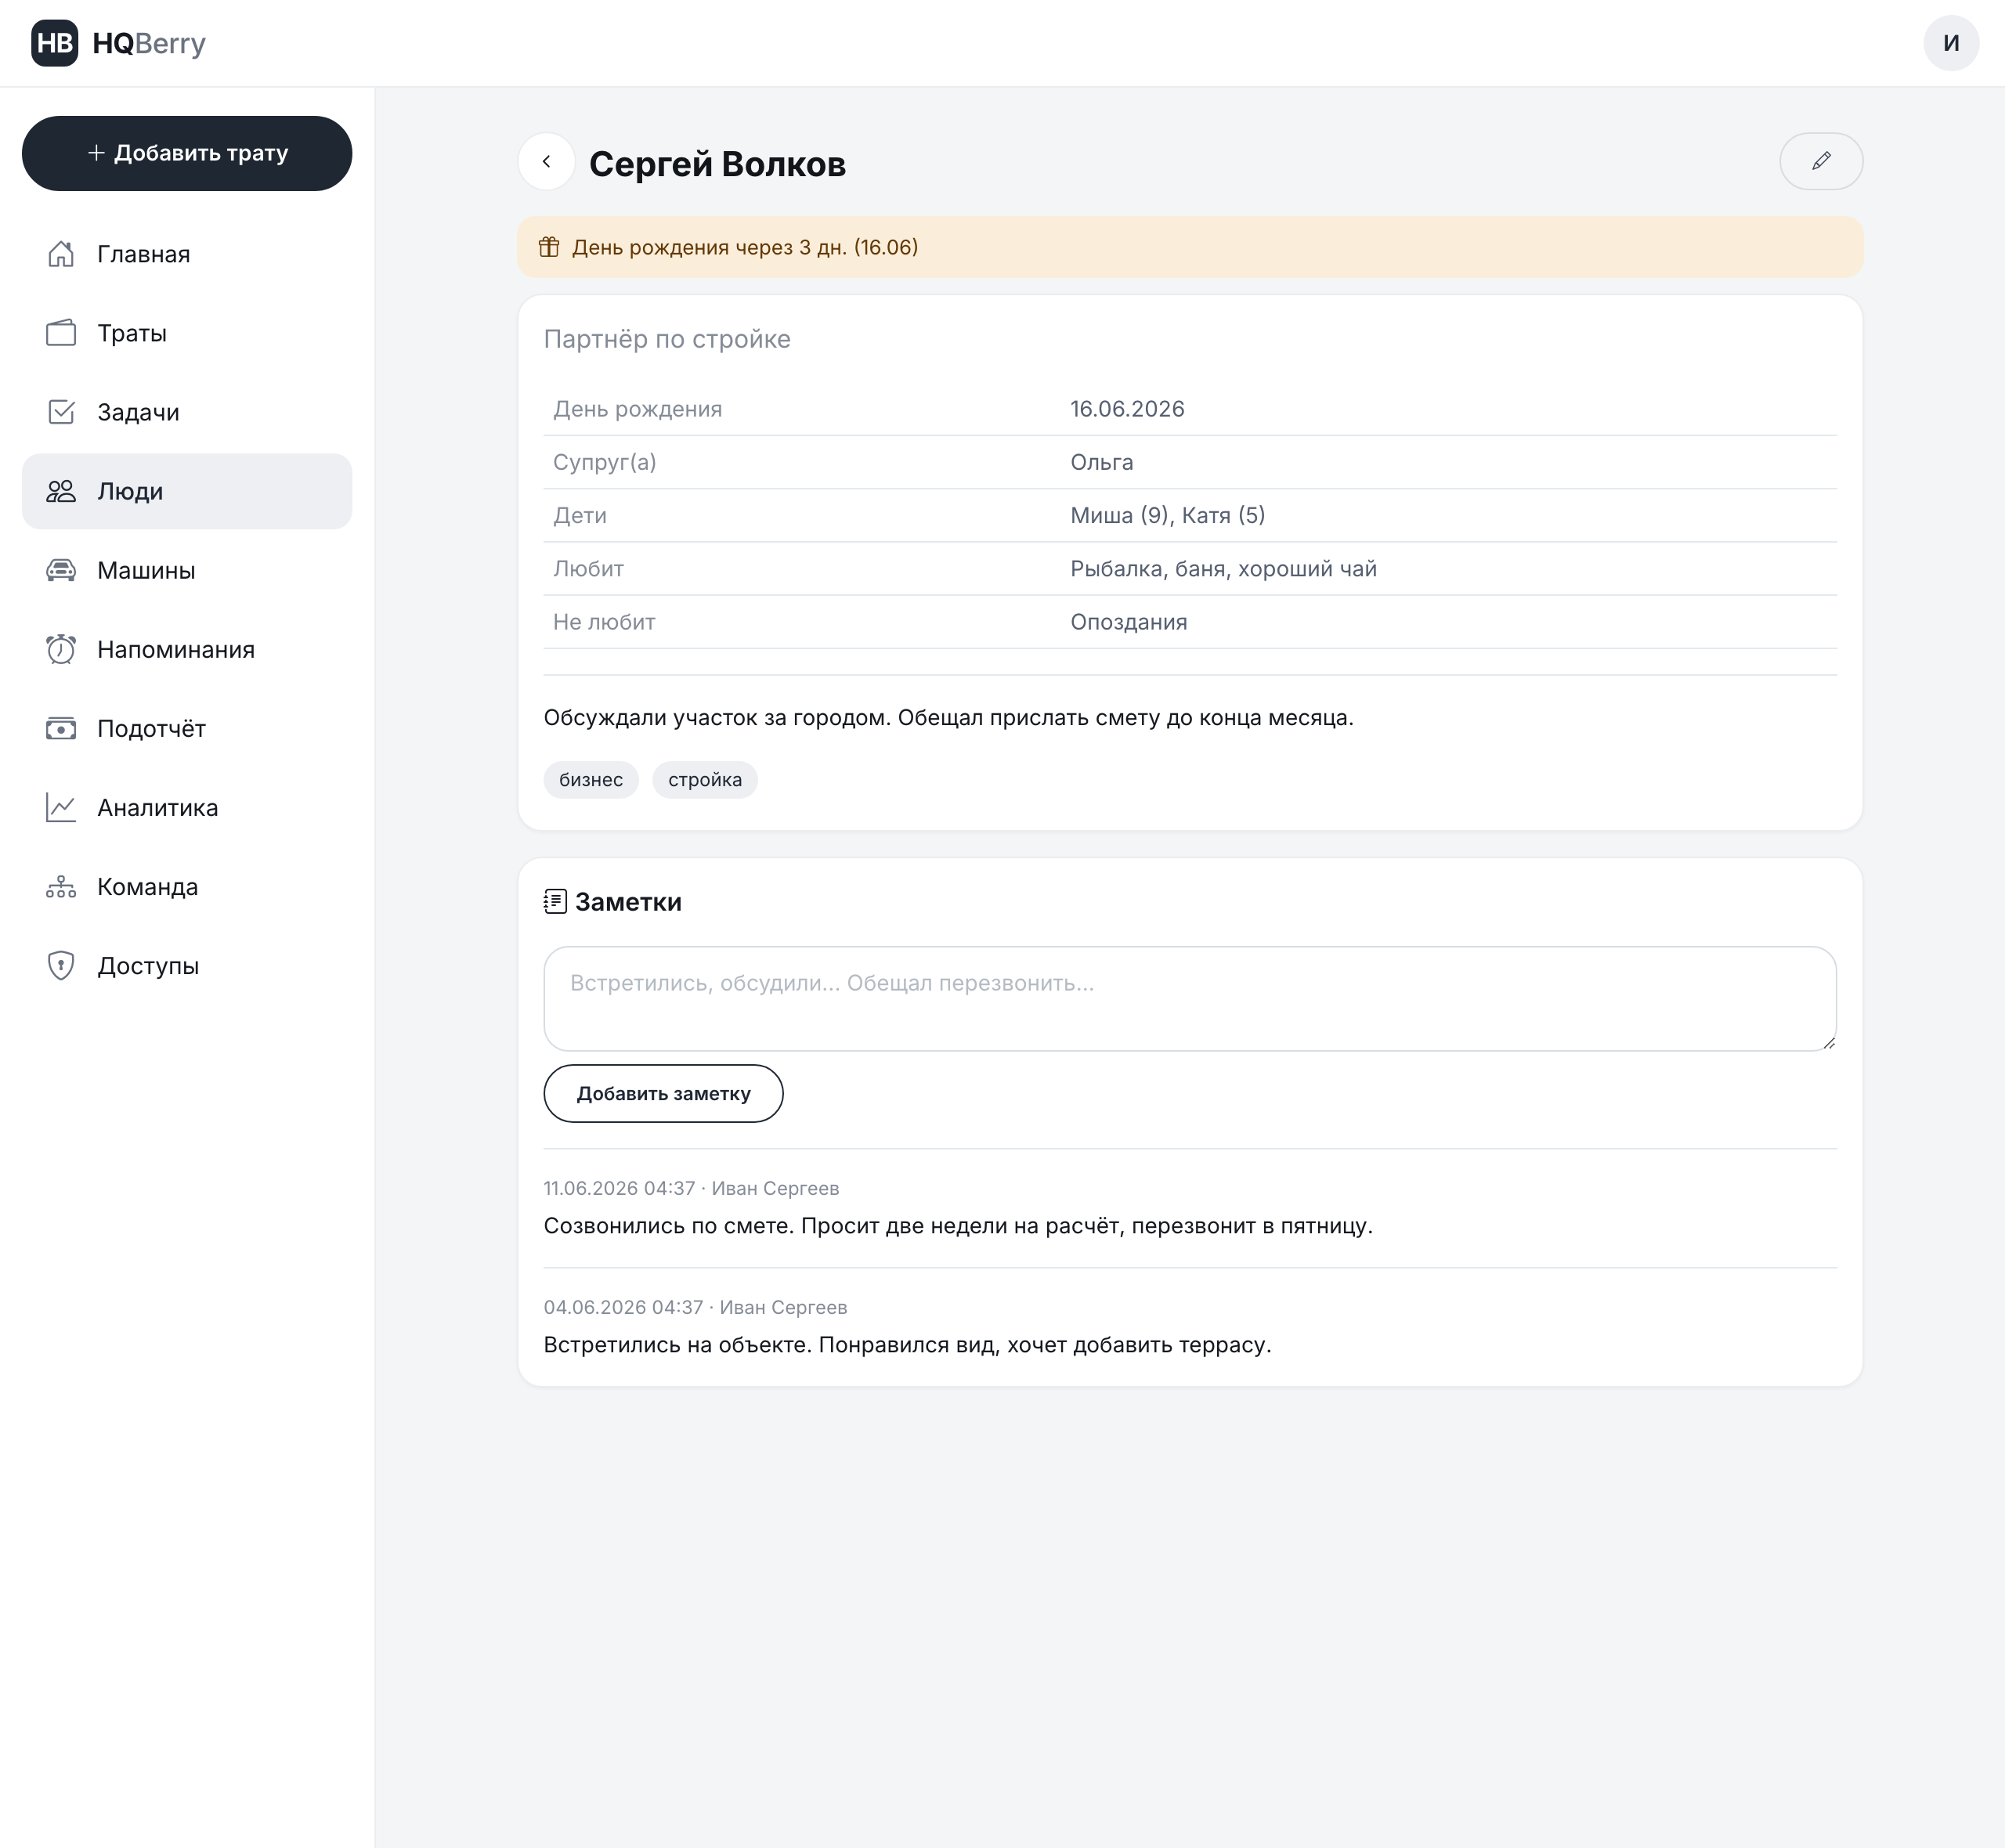Click the org-chart icon beside Команда
The image size is (2005, 1848).
(x=61, y=886)
